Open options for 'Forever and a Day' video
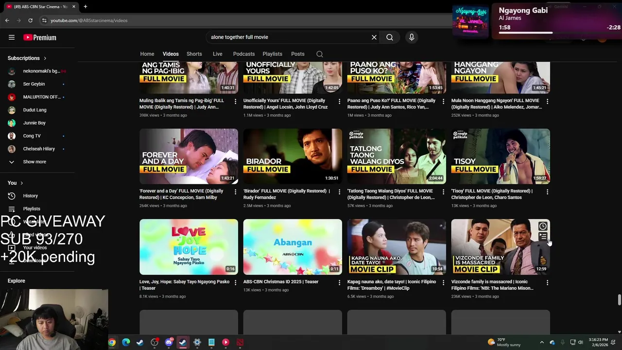The width and height of the screenshot is (622, 350). point(235,192)
